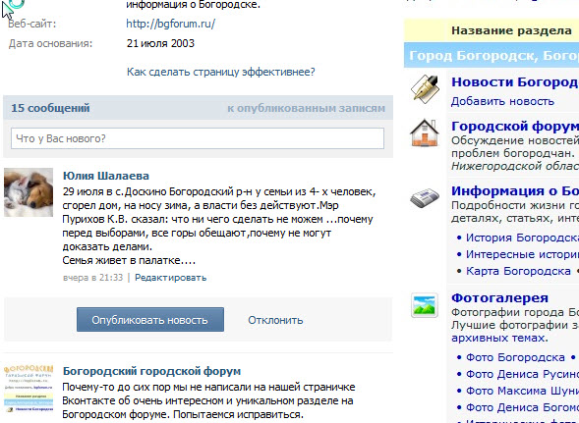Image resolution: width=579 pixels, height=423 pixels.
Task: Open Информация о Богородске section
Action: click(x=515, y=190)
